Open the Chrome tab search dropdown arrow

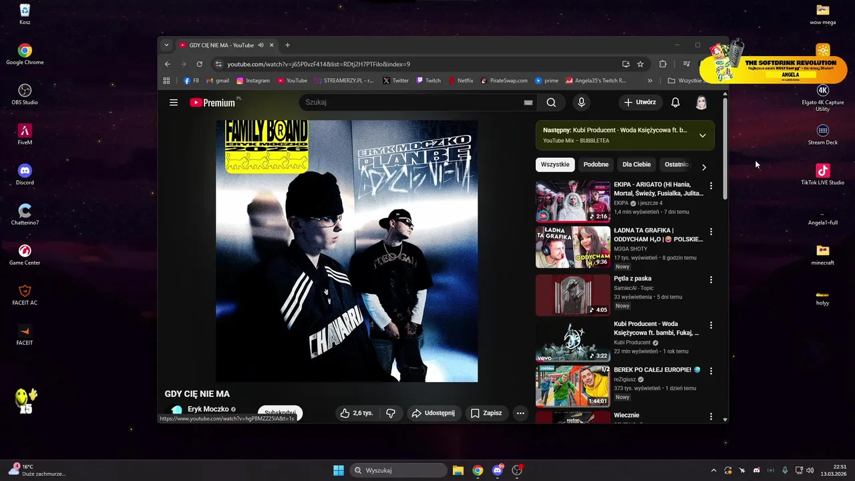pyautogui.click(x=166, y=45)
